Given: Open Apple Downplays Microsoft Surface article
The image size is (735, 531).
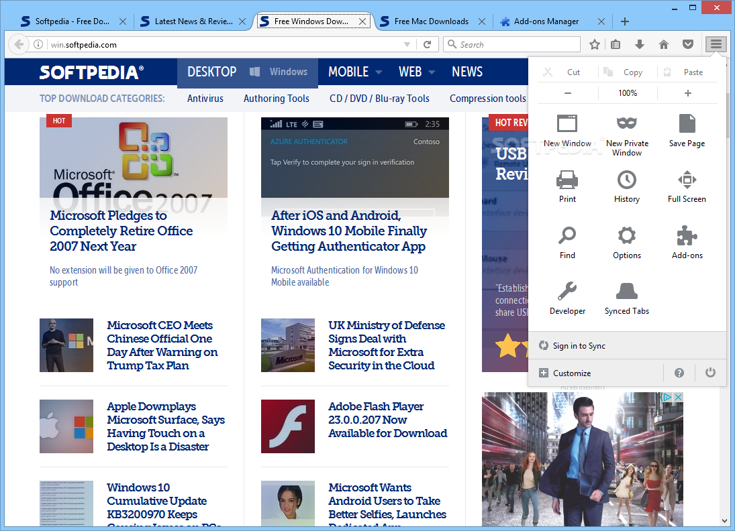Looking at the screenshot, I should tap(166, 426).
